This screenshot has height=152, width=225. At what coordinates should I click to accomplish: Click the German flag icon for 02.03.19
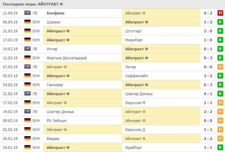tap(28, 76)
